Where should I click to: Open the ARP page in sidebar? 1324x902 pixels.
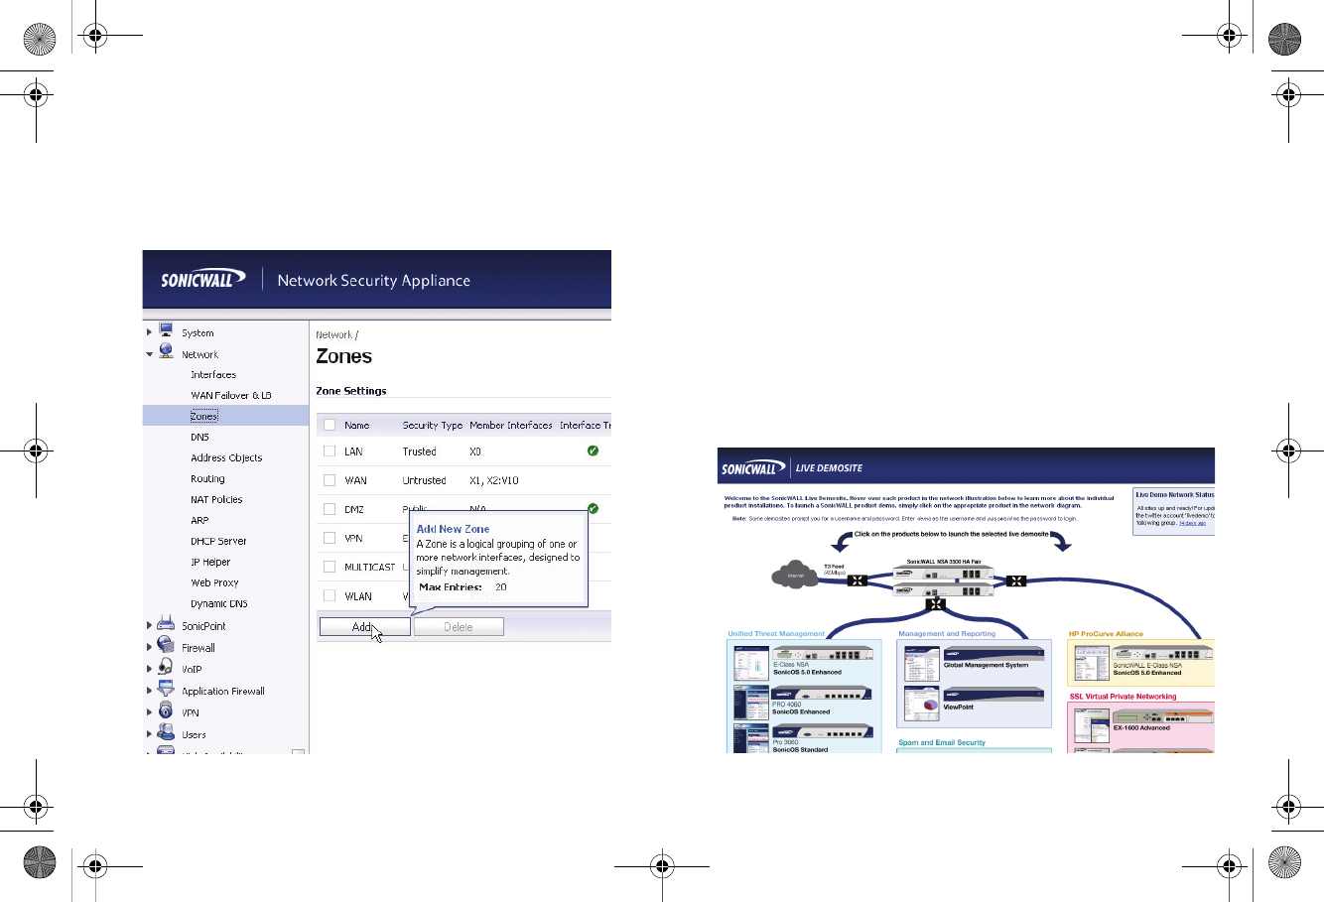click(199, 521)
